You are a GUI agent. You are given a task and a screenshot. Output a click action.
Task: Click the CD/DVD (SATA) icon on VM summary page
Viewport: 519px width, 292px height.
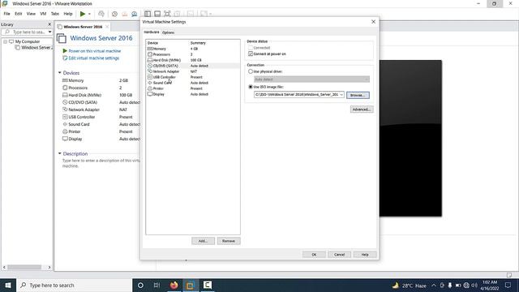pos(65,102)
